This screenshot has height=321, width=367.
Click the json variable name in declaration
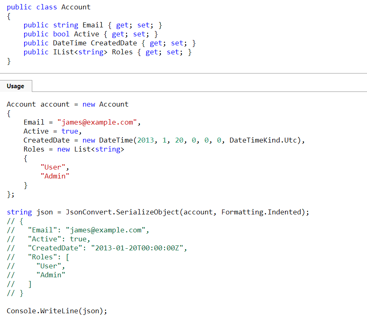[44, 212]
